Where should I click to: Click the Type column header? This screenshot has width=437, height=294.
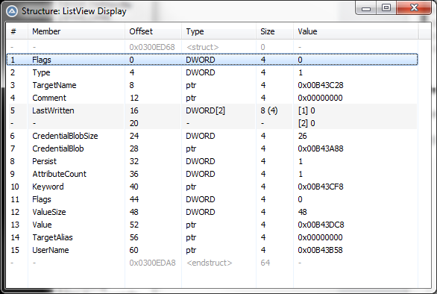click(x=218, y=31)
